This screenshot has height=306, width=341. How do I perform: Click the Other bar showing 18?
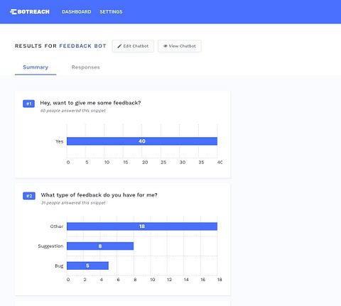pos(142,226)
